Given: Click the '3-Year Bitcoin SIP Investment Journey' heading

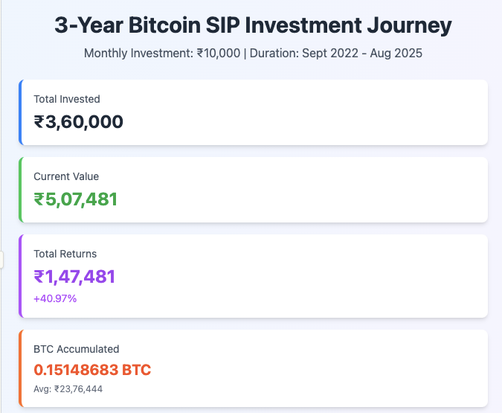Looking at the screenshot, I should coord(253,25).
